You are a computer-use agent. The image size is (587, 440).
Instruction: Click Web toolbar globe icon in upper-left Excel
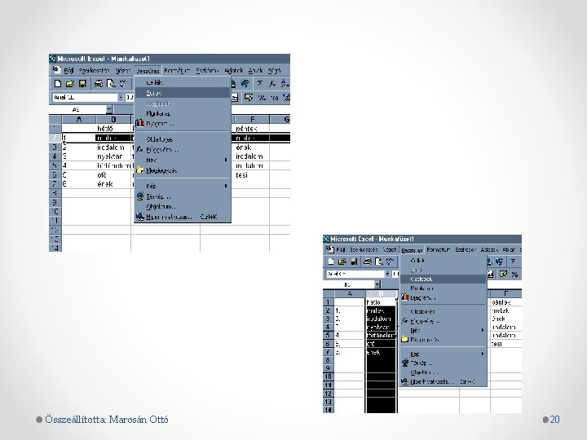245,84
